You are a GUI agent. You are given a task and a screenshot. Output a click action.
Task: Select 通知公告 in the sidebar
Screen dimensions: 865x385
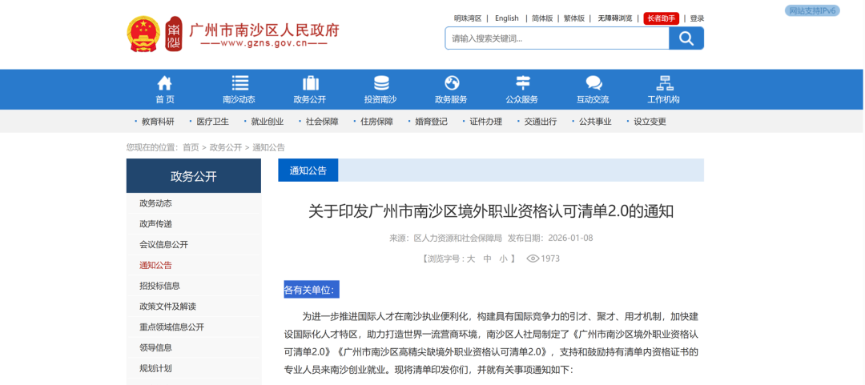[x=155, y=265]
